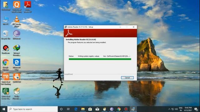This screenshot has width=200, height=112.
Task: Select the Recycle Bin desktop icon
Action: (6, 35)
